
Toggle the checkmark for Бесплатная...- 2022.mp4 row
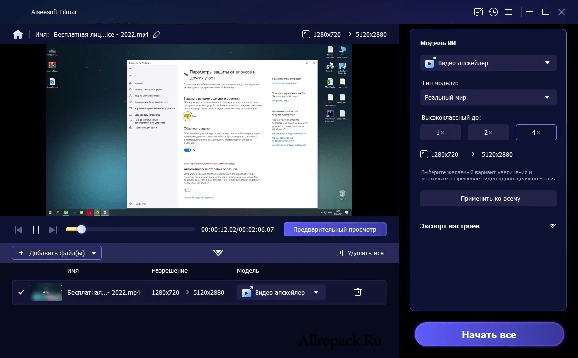(x=21, y=292)
